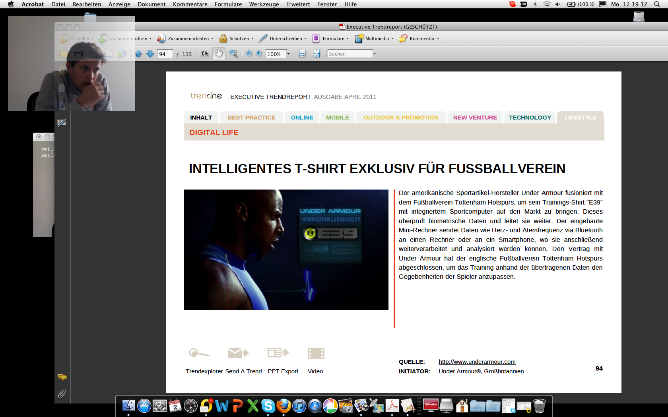Click the PPT Export icon
The height and width of the screenshot is (417, 668).
[x=278, y=353]
